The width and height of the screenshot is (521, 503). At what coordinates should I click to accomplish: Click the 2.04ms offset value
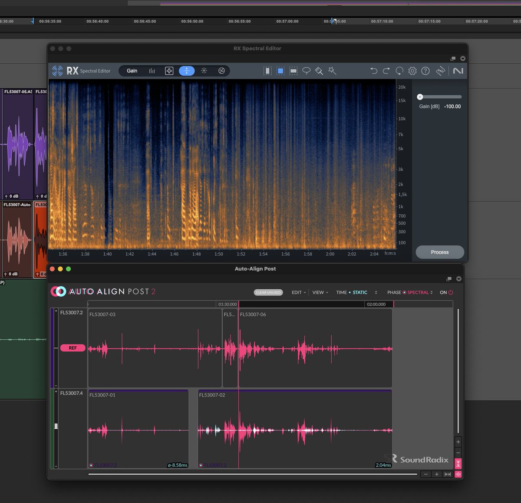point(383,465)
